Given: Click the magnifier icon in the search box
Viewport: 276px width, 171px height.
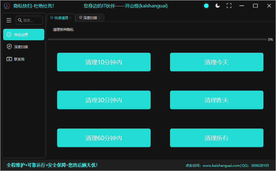Looking at the screenshot, I should (20, 20).
